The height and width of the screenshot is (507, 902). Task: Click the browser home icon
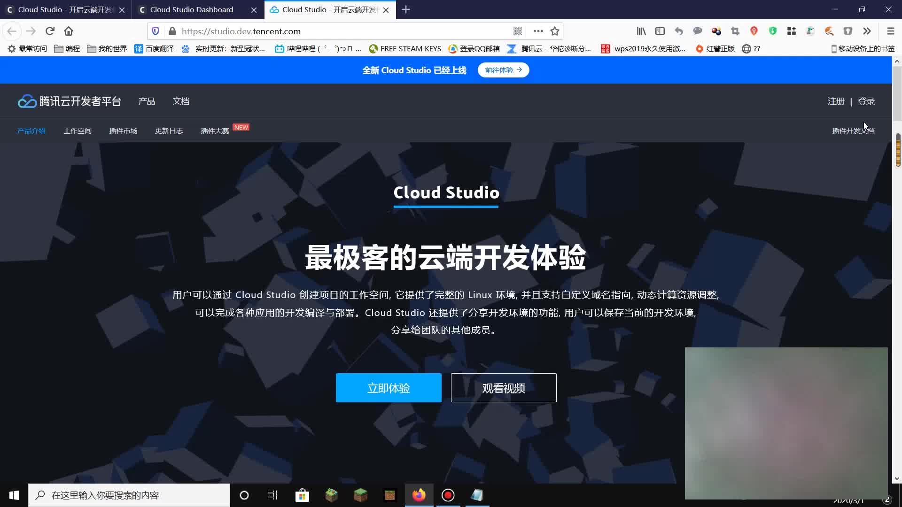pos(69,31)
